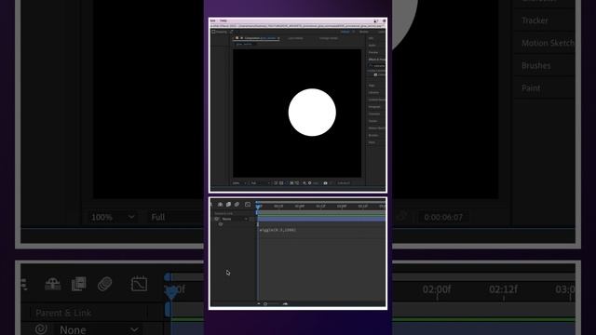
Task: Toggle the frame blending icon in the small timeline
Action: pyautogui.click(x=228, y=205)
